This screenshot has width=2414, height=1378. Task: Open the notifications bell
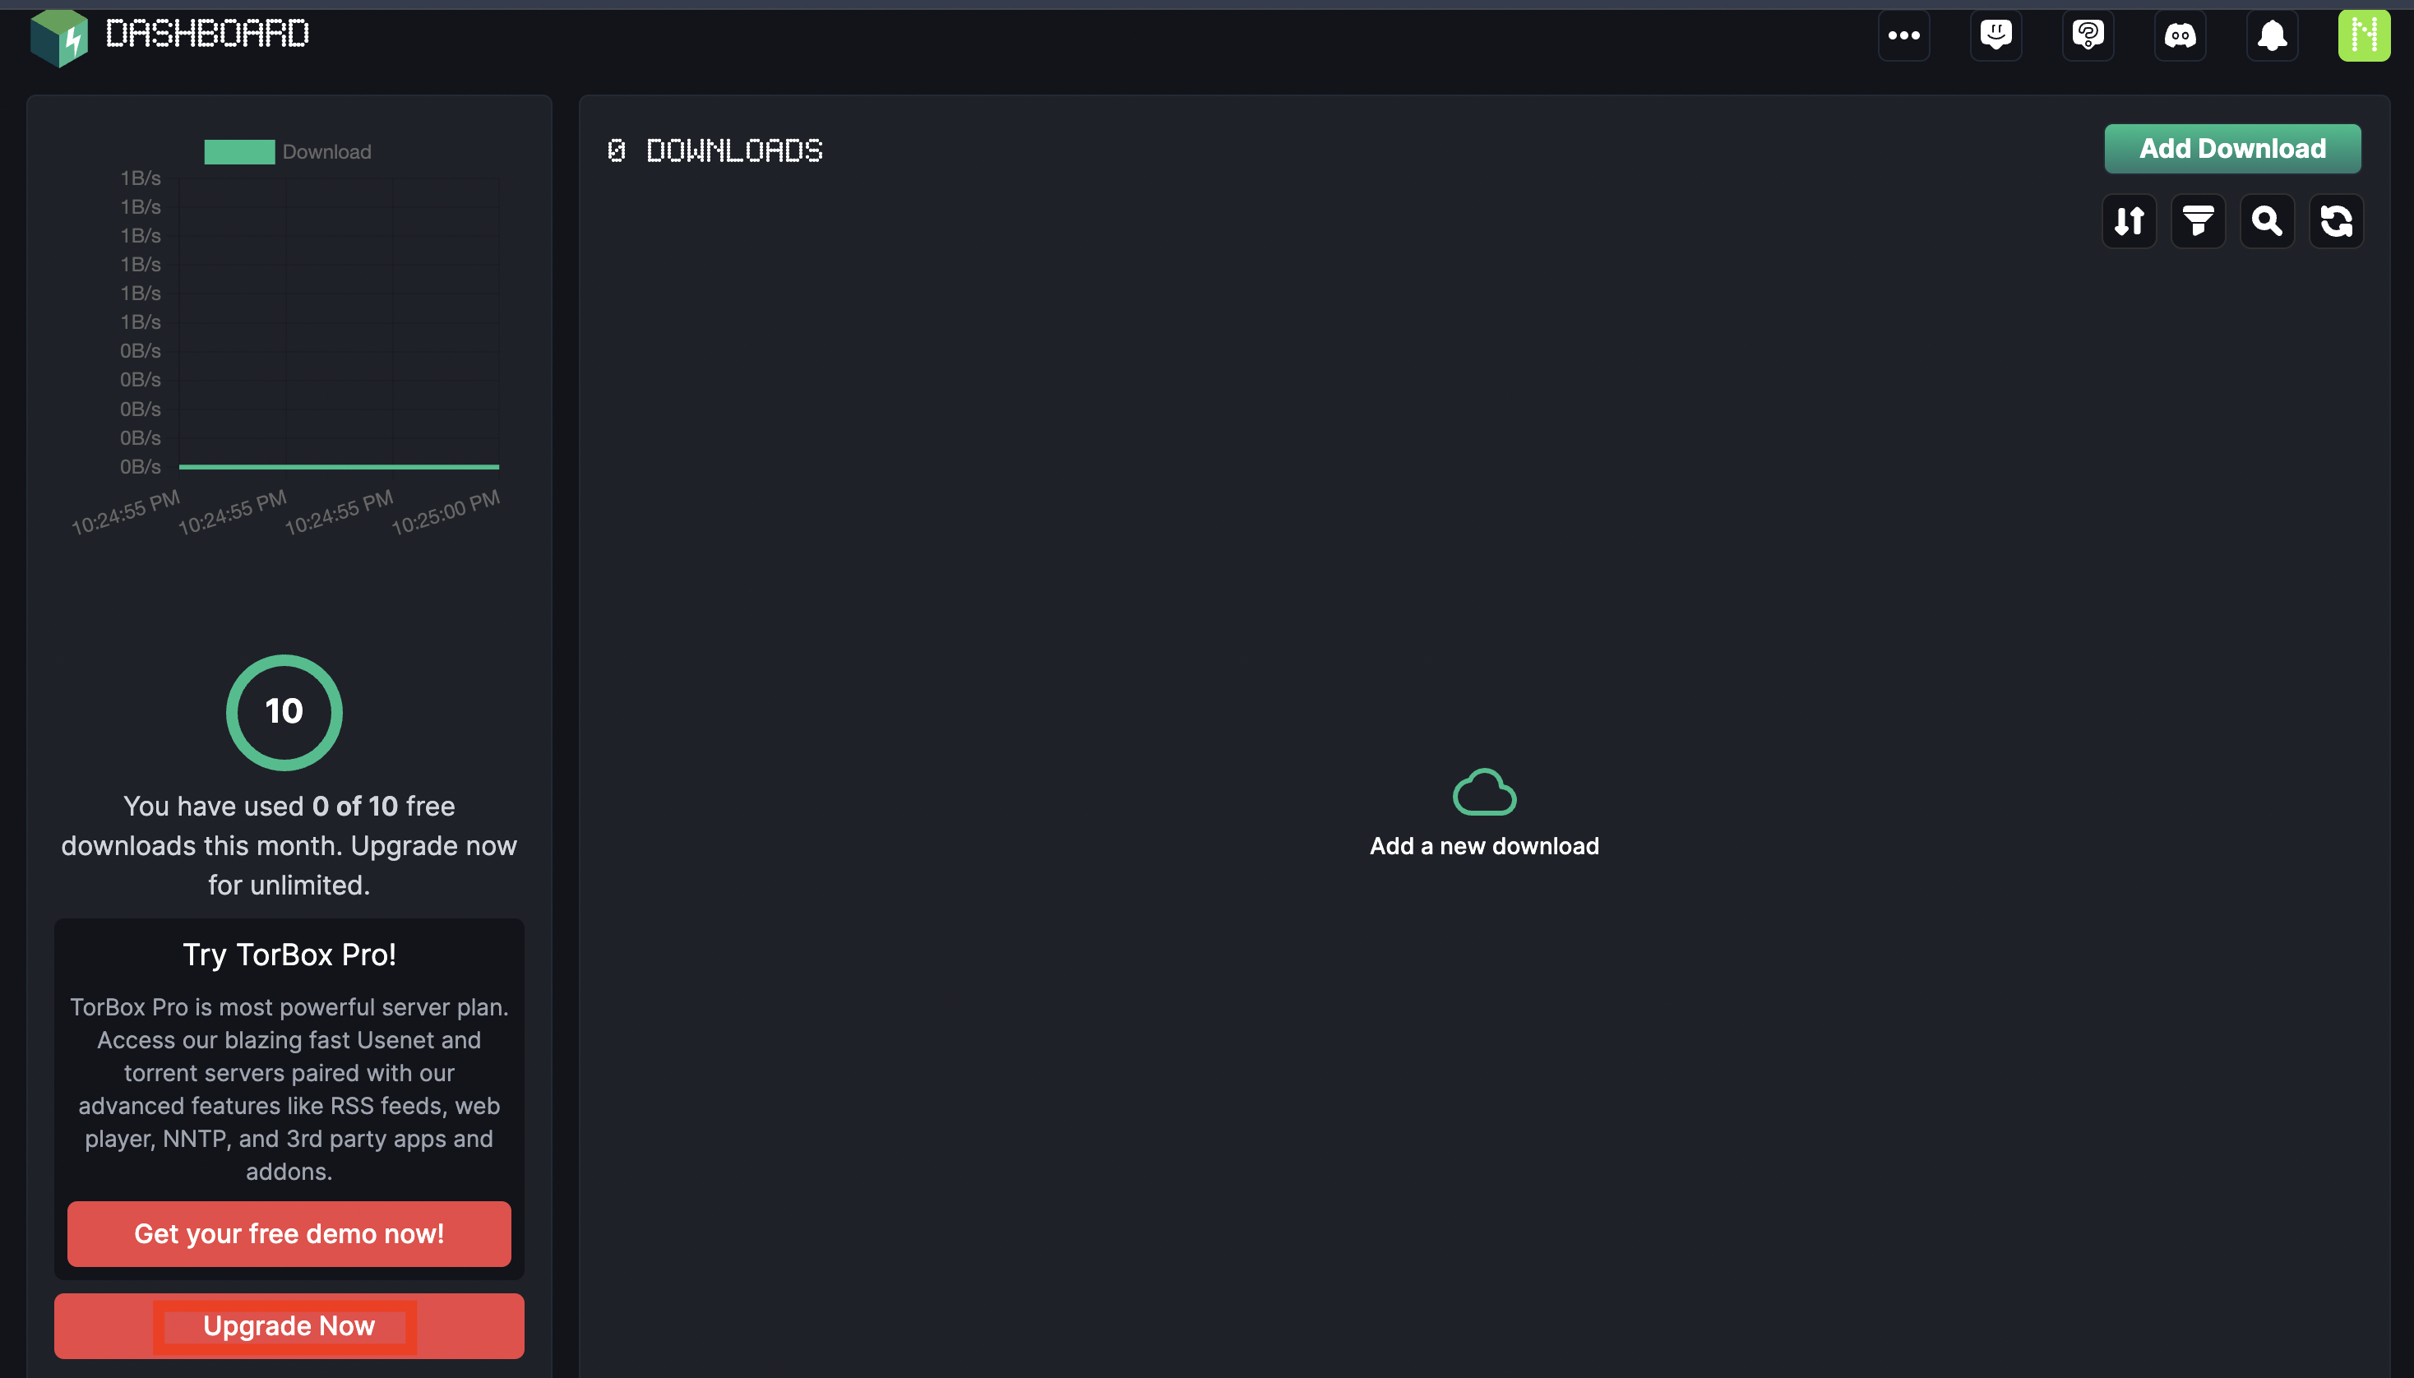tap(2272, 36)
